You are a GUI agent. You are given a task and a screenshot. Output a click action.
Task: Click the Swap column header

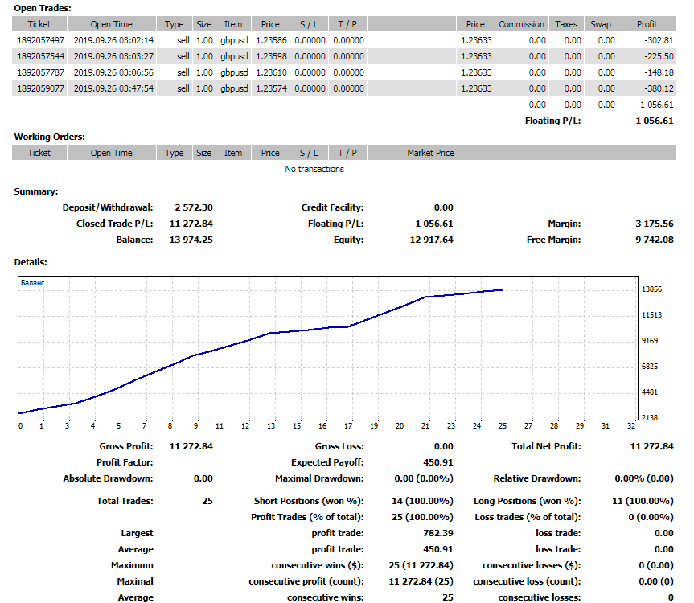[600, 24]
